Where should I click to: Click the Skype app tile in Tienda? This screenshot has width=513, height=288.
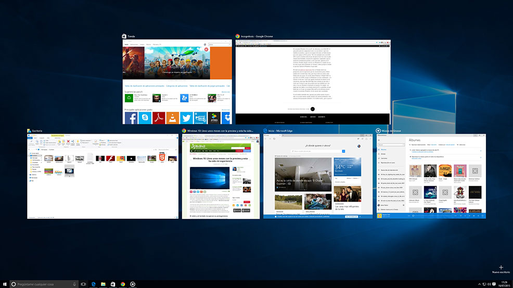point(145,118)
